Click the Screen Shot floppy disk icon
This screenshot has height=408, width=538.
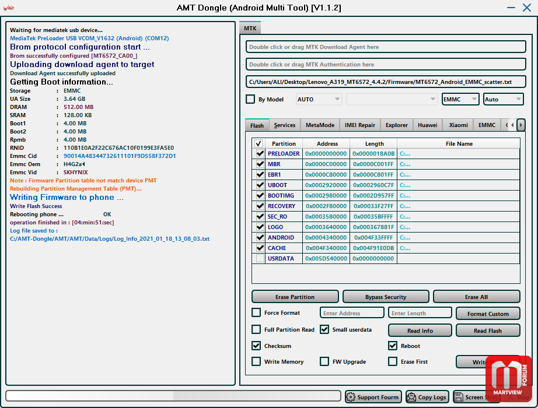459,397
